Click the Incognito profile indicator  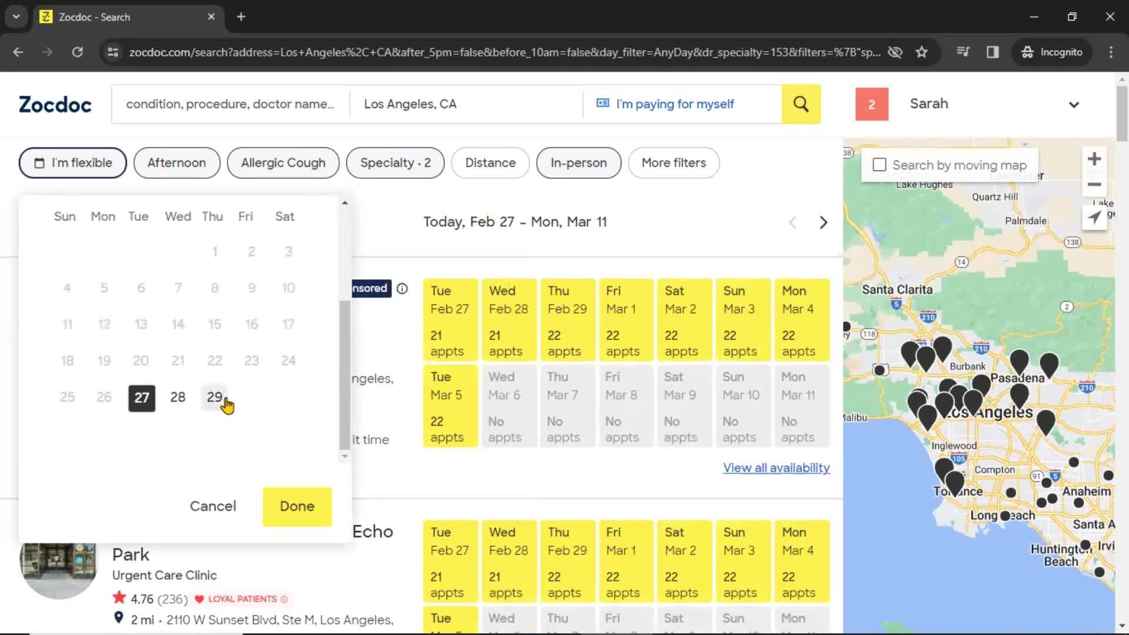click(x=1052, y=52)
